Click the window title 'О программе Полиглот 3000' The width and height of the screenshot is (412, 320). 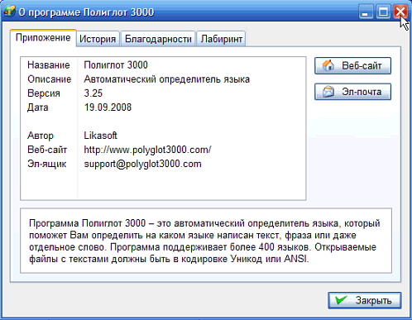(x=86, y=12)
